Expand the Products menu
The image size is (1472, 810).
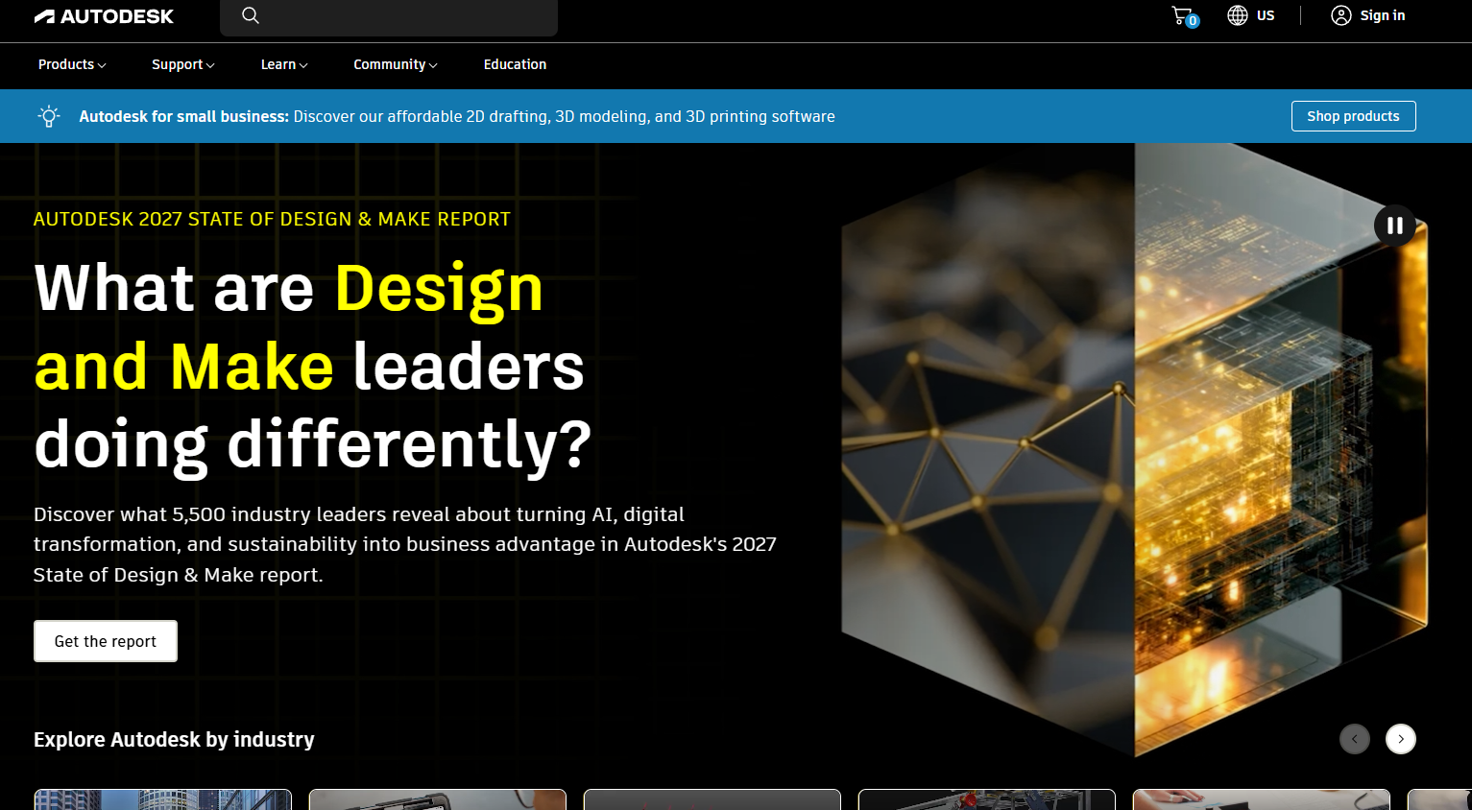(72, 64)
